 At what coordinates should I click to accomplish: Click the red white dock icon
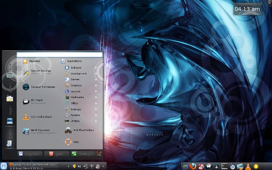(x=201, y=167)
